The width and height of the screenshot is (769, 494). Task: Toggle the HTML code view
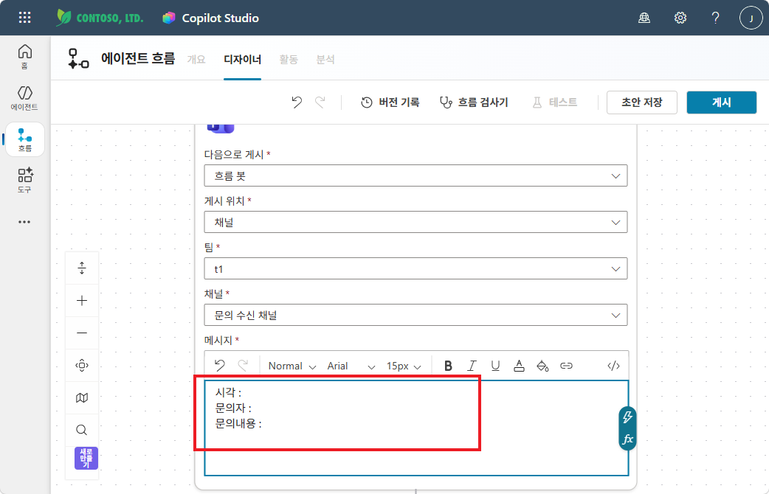613,366
